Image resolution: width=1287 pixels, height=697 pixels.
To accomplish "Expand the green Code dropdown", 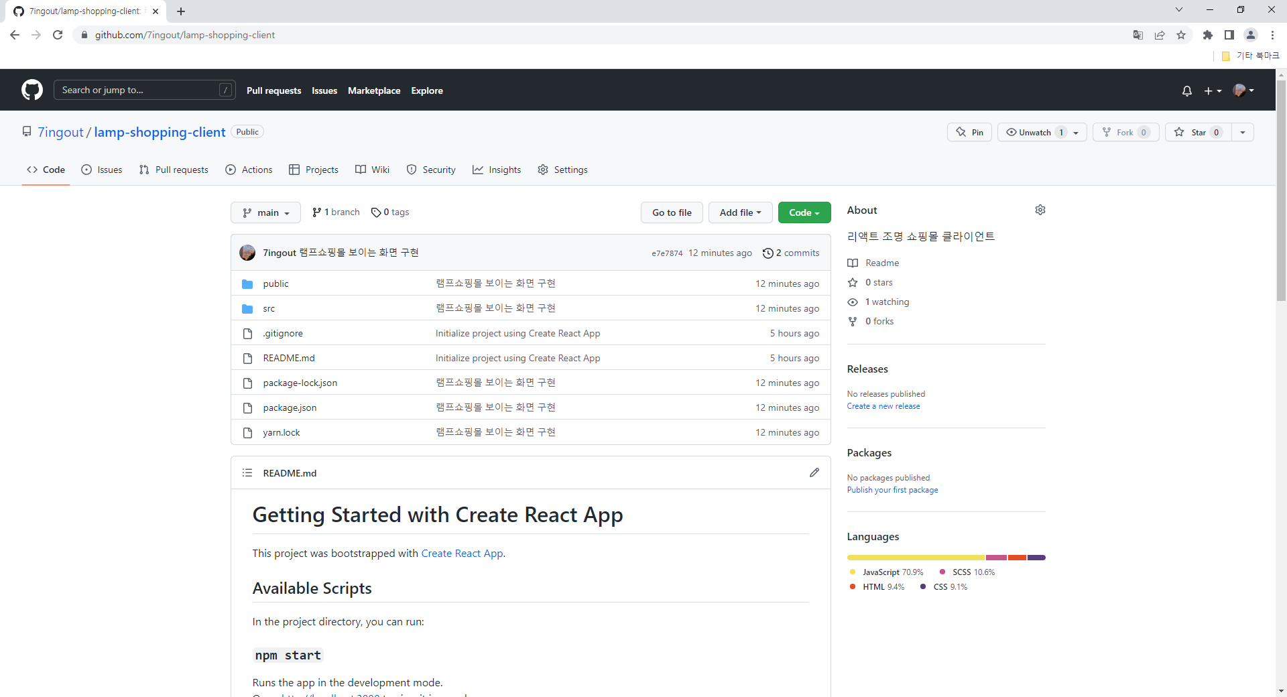I will tap(804, 212).
